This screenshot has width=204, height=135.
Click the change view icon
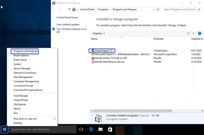coord(189,33)
